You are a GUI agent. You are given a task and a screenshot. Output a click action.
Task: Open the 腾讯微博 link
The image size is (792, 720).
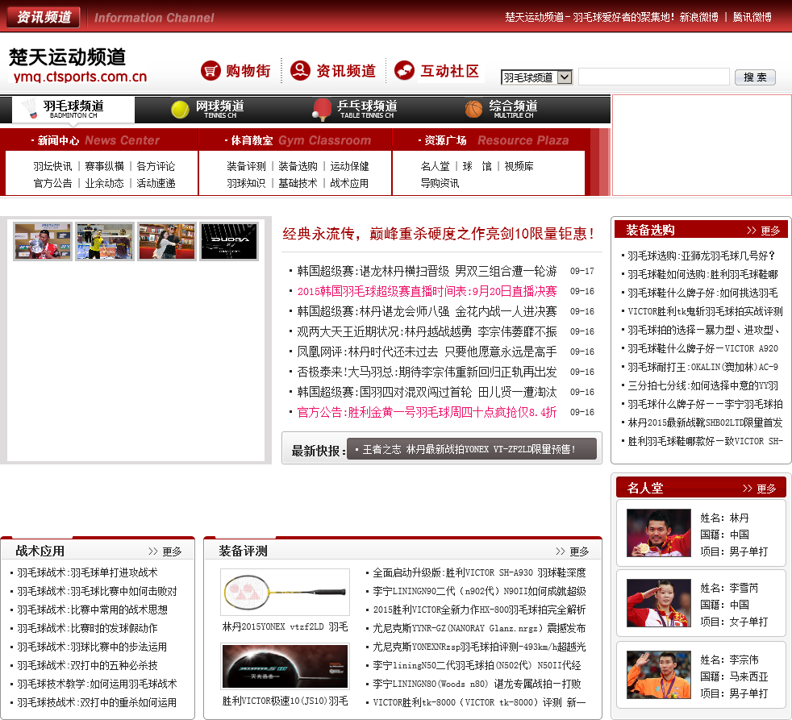click(x=752, y=17)
